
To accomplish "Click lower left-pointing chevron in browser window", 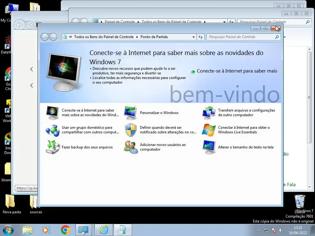I will (32, 85).
